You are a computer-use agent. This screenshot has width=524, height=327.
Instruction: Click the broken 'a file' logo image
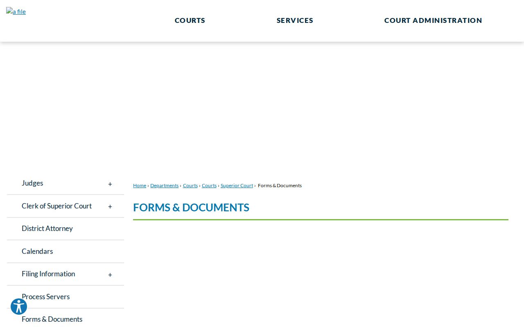click(16, 11)
